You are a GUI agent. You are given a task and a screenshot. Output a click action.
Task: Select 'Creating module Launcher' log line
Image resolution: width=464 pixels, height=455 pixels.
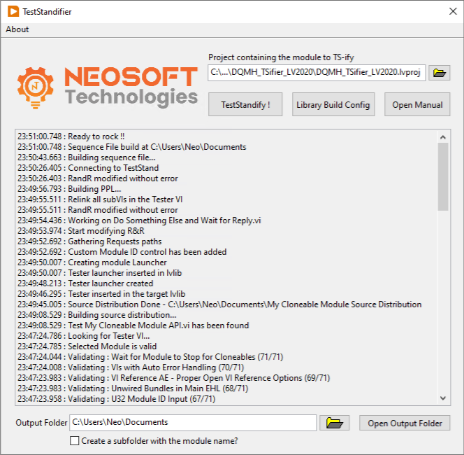tap(92, 262)
